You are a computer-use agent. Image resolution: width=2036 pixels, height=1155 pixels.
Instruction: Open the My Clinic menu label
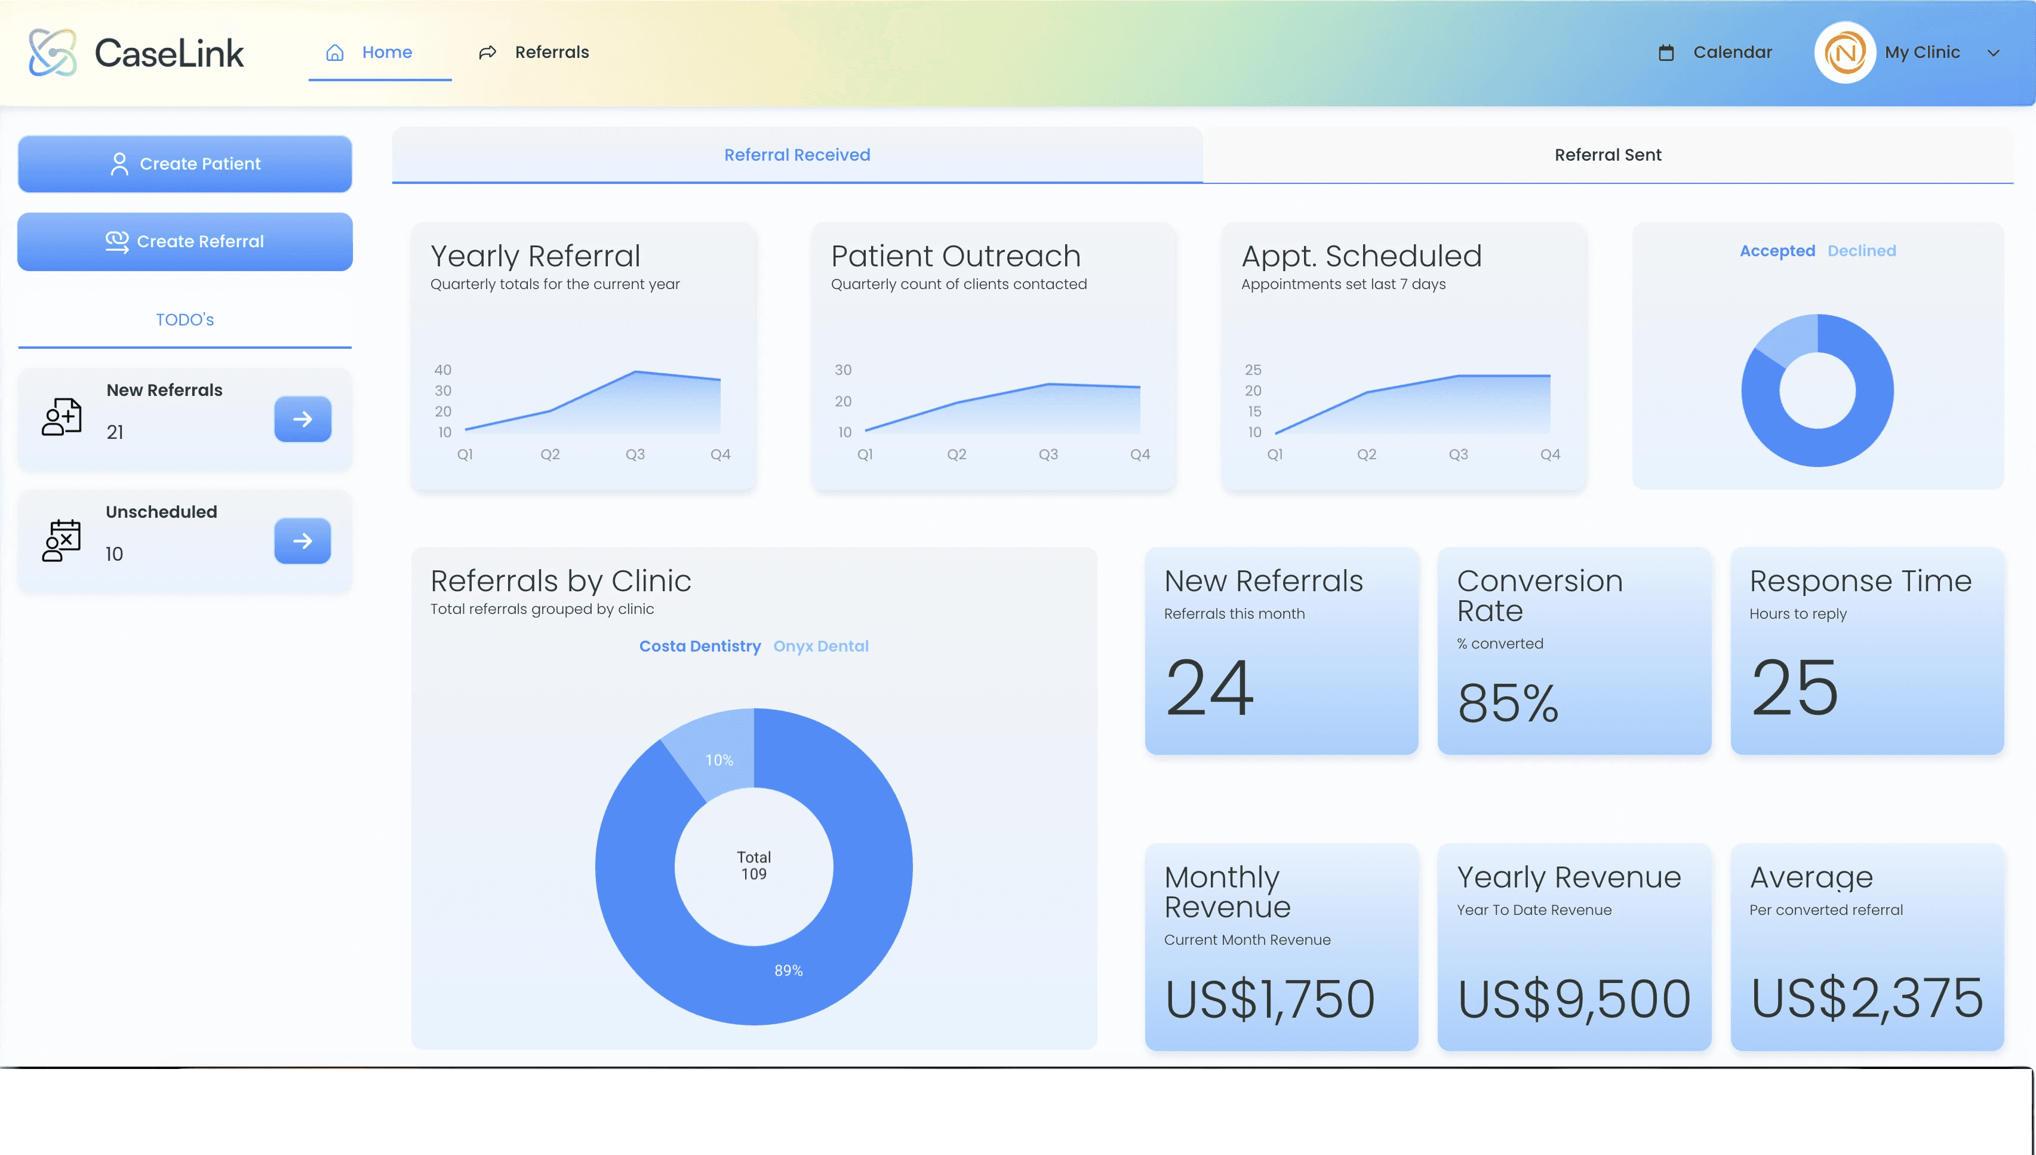[1922, 53]
